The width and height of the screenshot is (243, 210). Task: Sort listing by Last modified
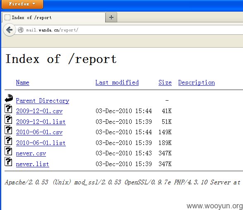117,82
